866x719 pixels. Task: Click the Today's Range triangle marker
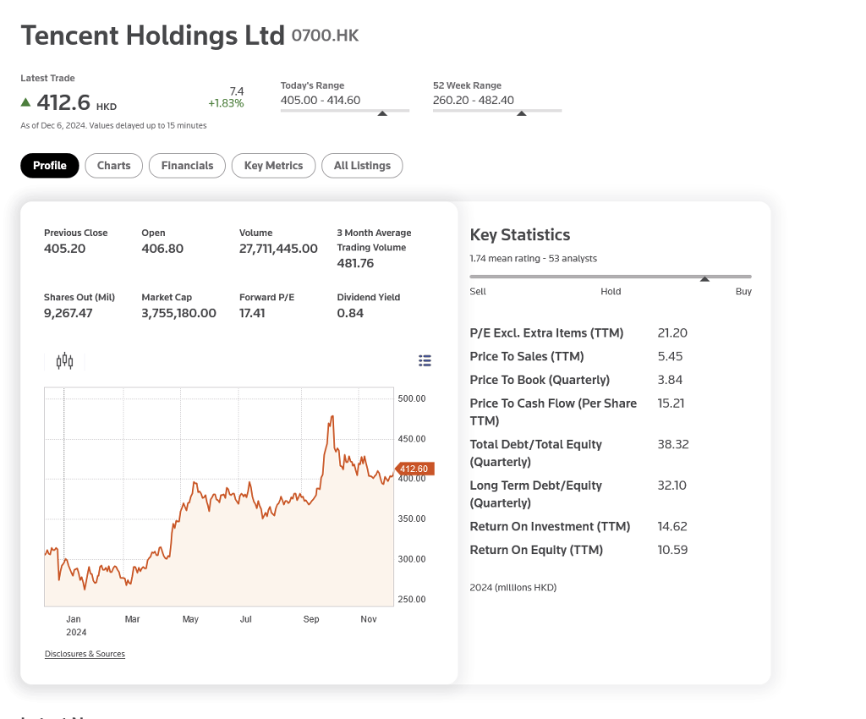(x=382, y=113)
